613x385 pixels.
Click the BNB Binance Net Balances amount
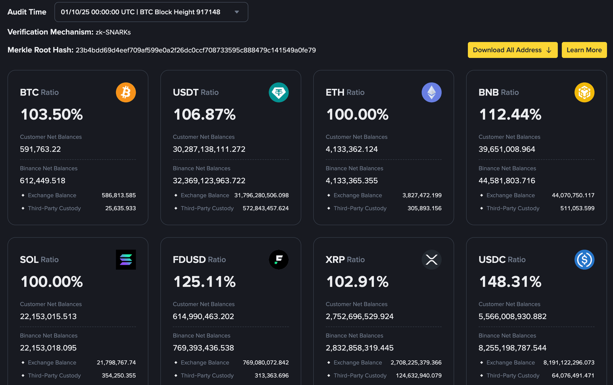click(507, 181)
